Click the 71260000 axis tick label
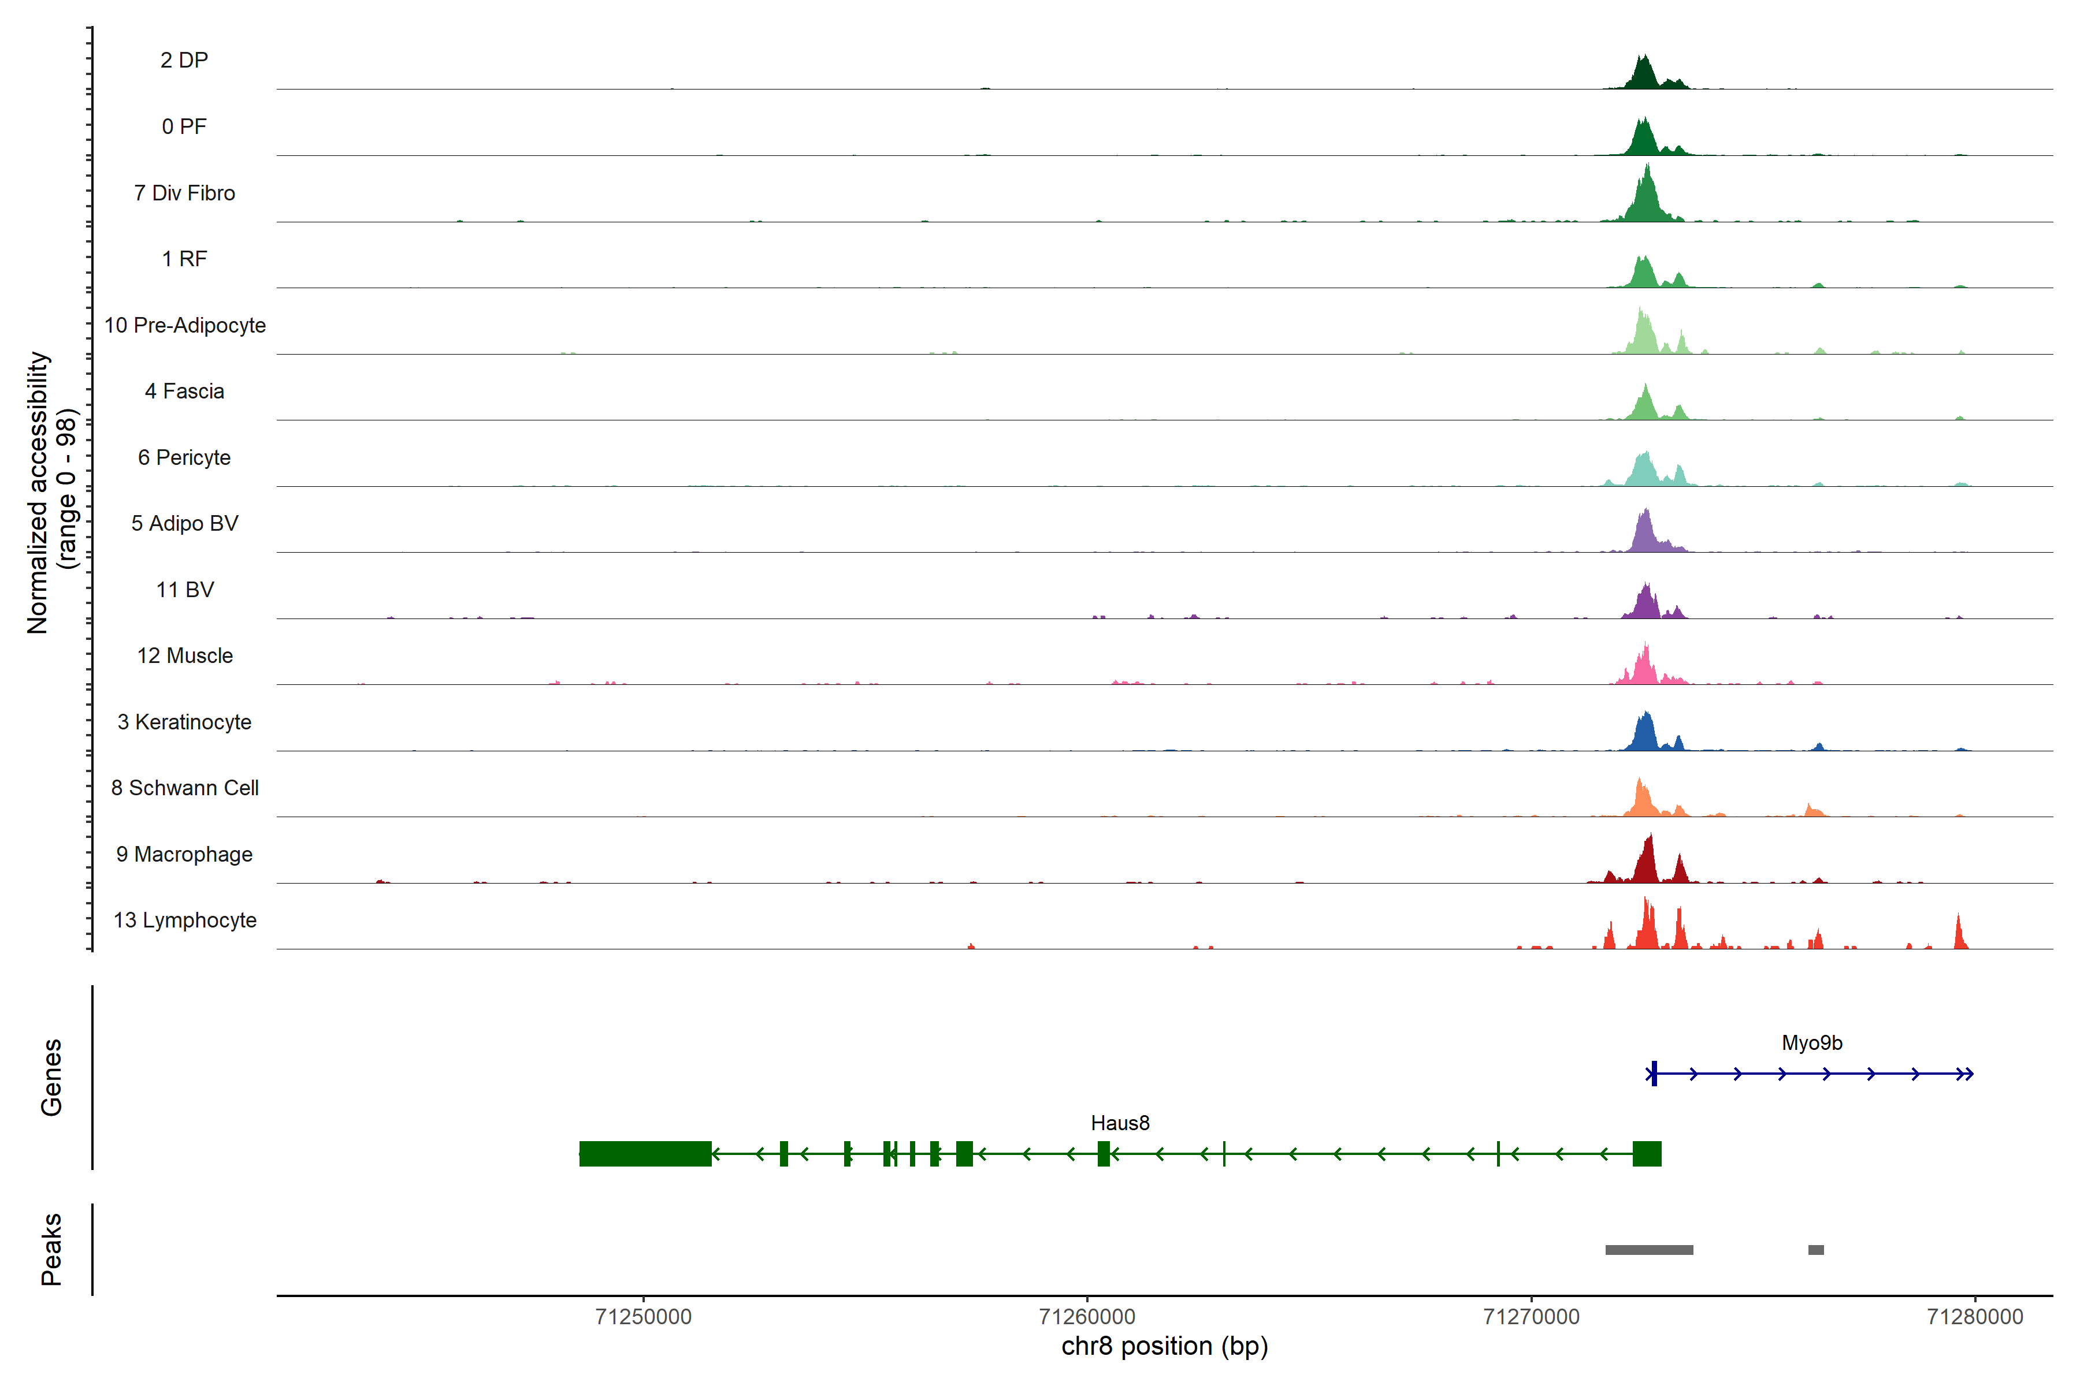This screenshot has width=2080, height=1386. tap(1087, 1316)
